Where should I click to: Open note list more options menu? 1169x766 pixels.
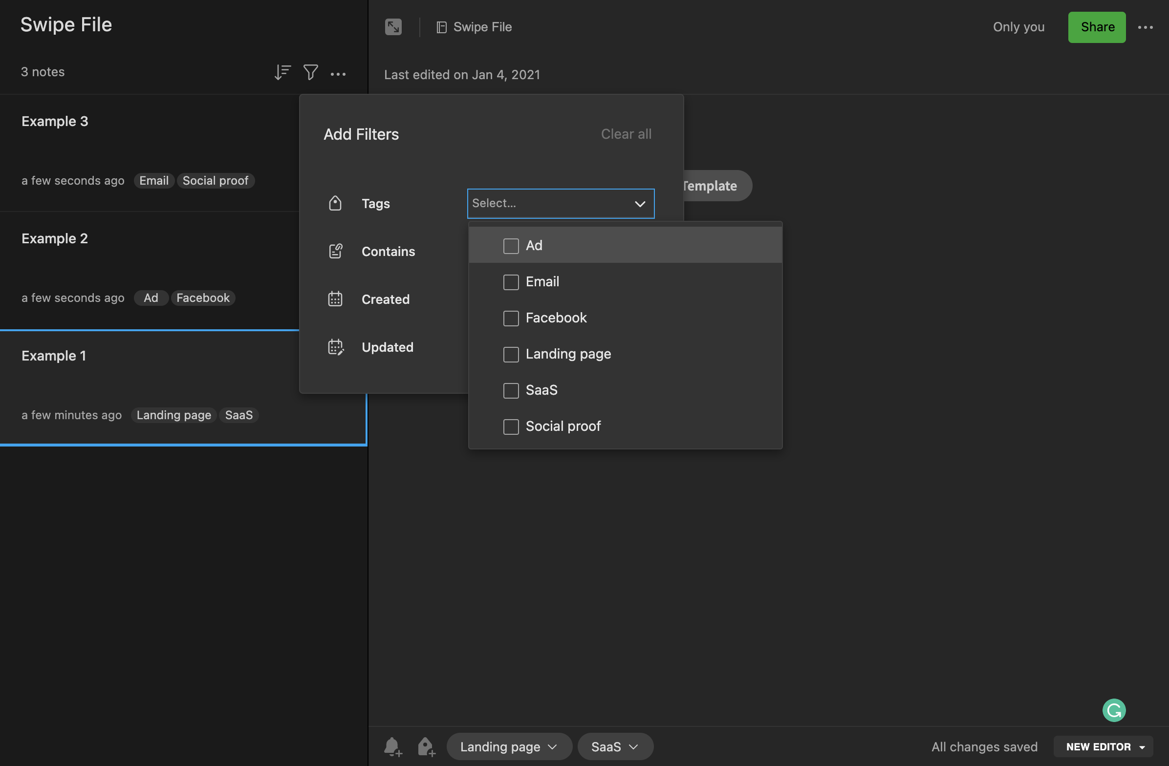338,74
